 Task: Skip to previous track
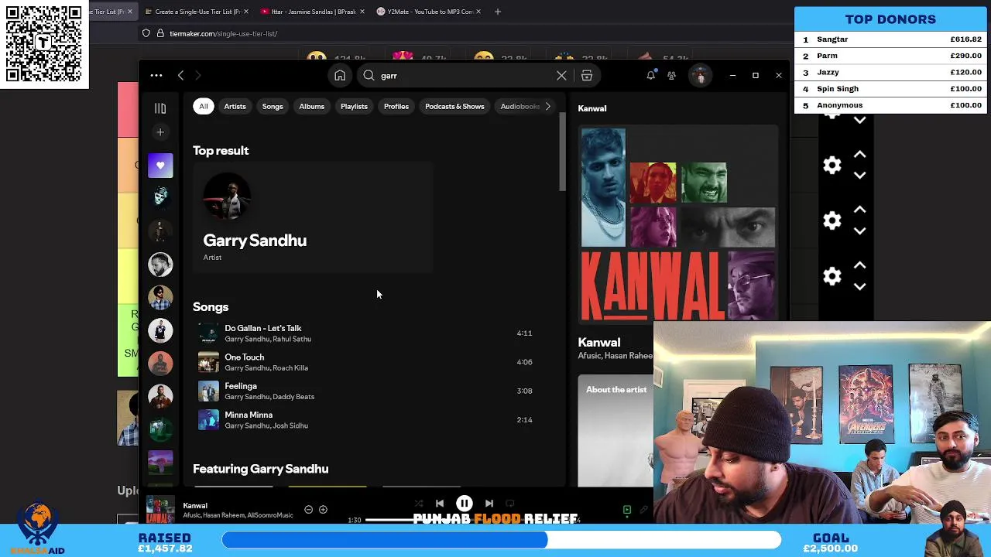pyautogui.click(x=440, y=504)
